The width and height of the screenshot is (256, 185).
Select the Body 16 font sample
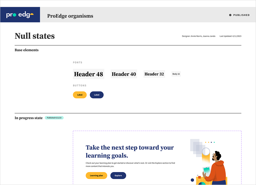point(176,74)
